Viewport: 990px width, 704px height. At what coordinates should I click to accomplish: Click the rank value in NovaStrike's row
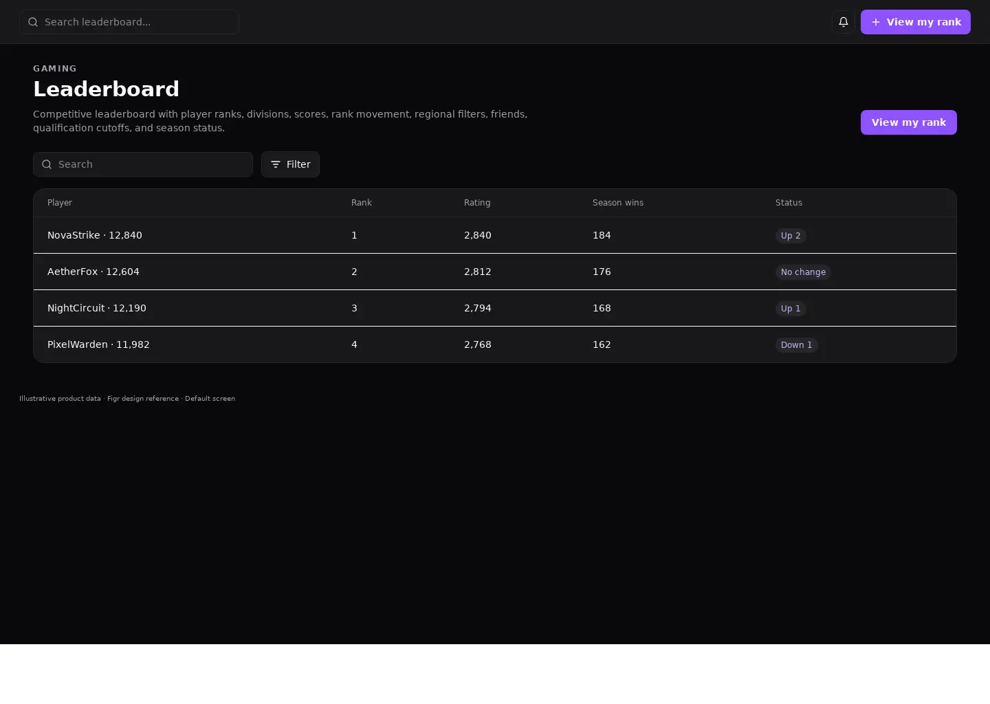point(354,235)
